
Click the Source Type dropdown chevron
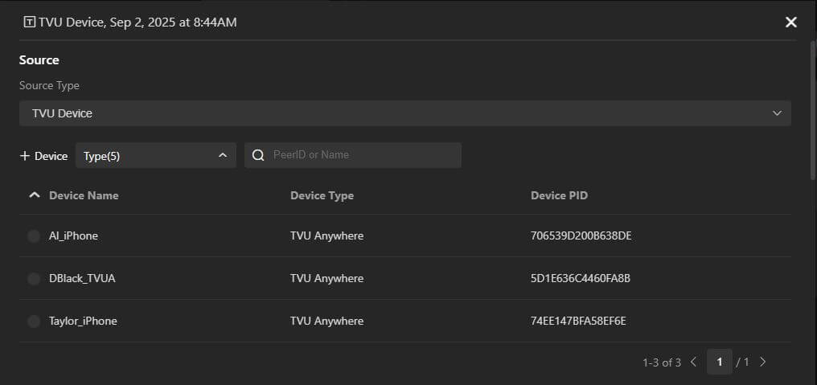click(777, 113)
